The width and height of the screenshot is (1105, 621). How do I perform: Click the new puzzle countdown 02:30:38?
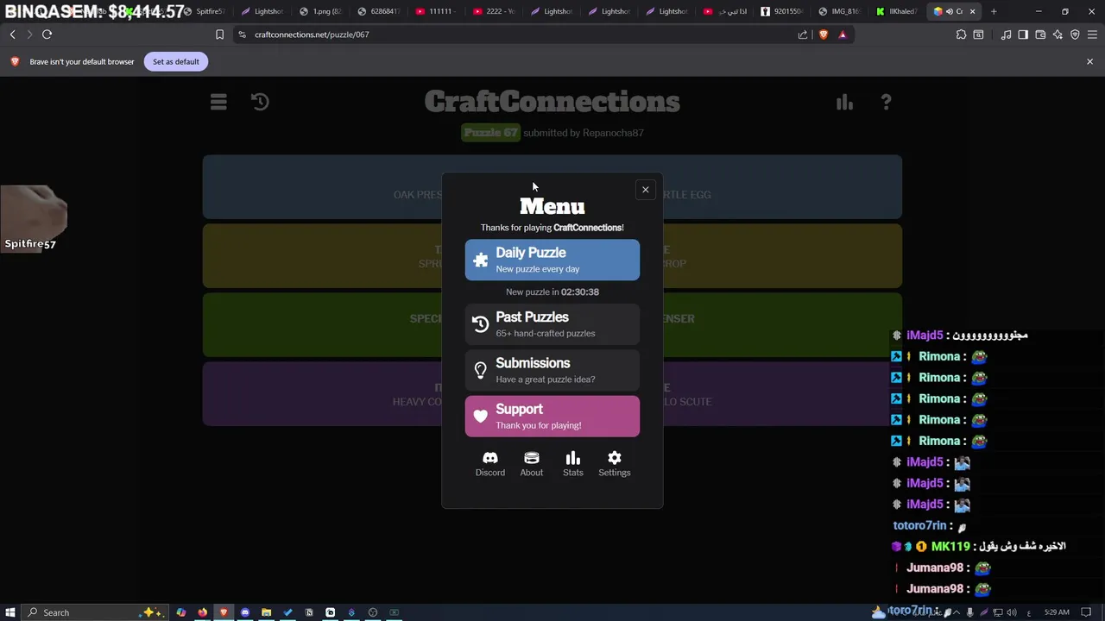(x=579, y=292)
